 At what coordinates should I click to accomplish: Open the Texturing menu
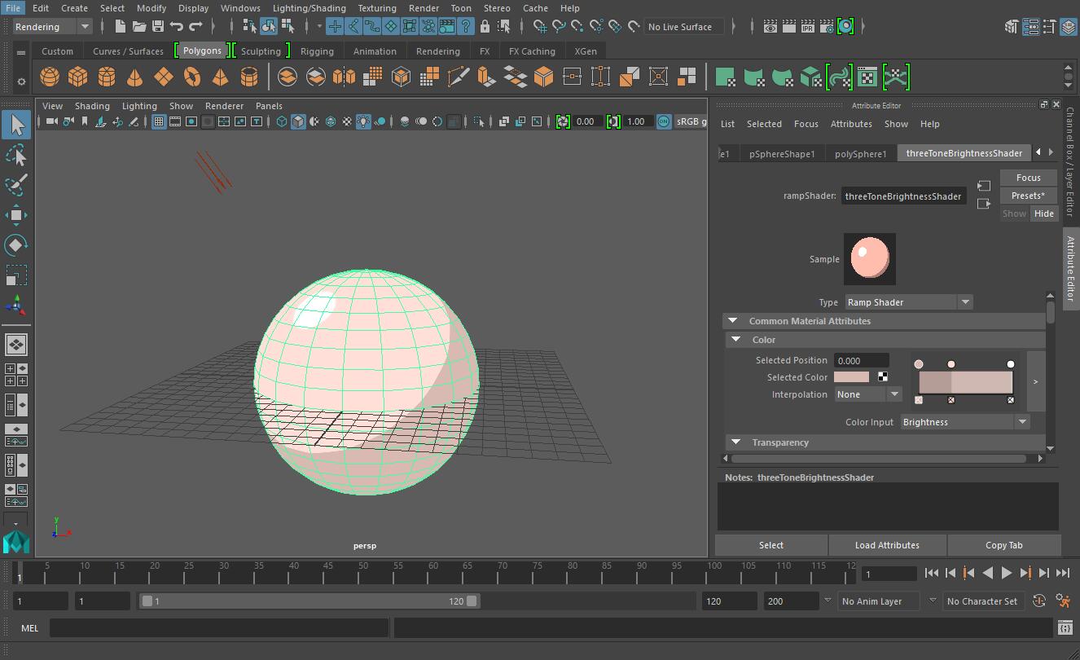(377, 8)
